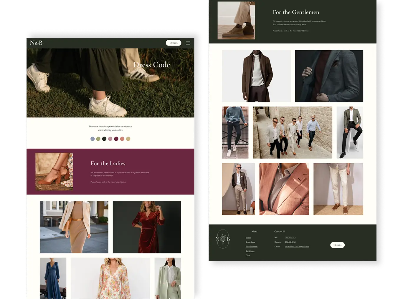Screen dimensions: 403x299
Task: Click Nic's phone number 082-382-7573
Action: (290, 237)
